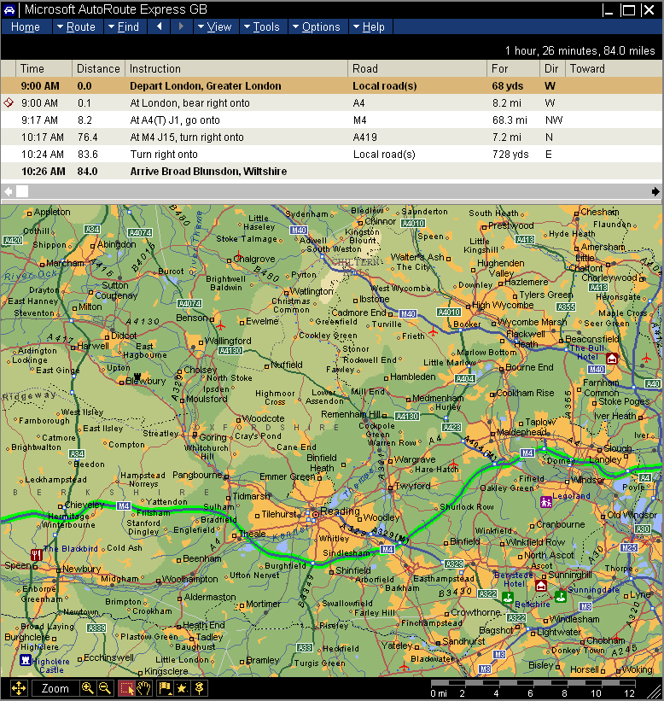
Task: Select the pushpin tool
Action: point(200,688)
